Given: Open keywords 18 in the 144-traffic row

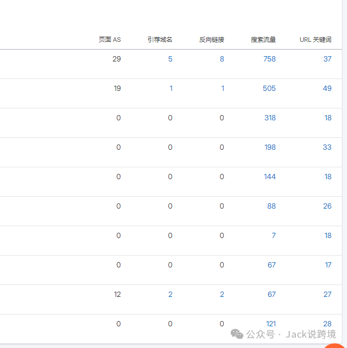Looking at the screenshot, I should click(x=328, y=177).
